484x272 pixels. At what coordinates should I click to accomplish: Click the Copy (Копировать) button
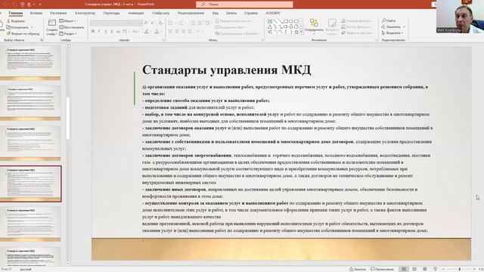17,27
